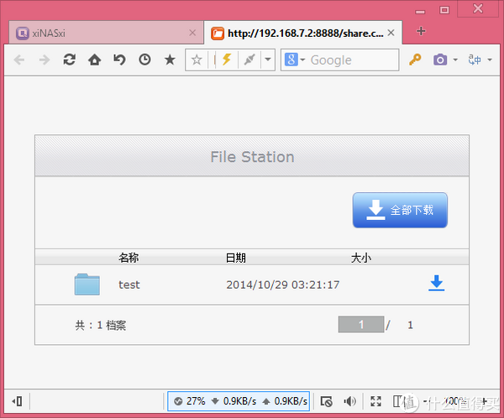Sort by 名称 column header
The image size is (504, 418).
coord(129,258)
